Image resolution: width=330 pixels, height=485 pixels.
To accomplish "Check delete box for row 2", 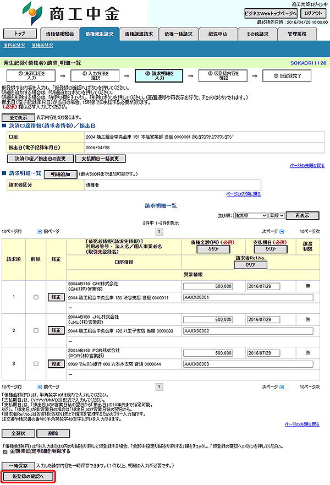I will pos(36,330).
